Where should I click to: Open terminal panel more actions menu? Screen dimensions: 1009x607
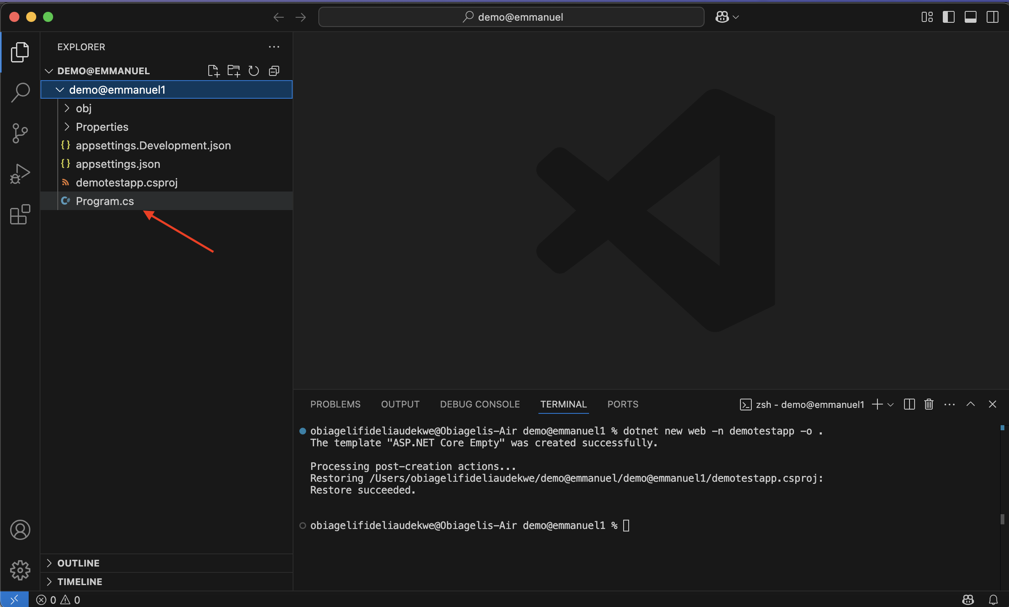coord(950,404)
